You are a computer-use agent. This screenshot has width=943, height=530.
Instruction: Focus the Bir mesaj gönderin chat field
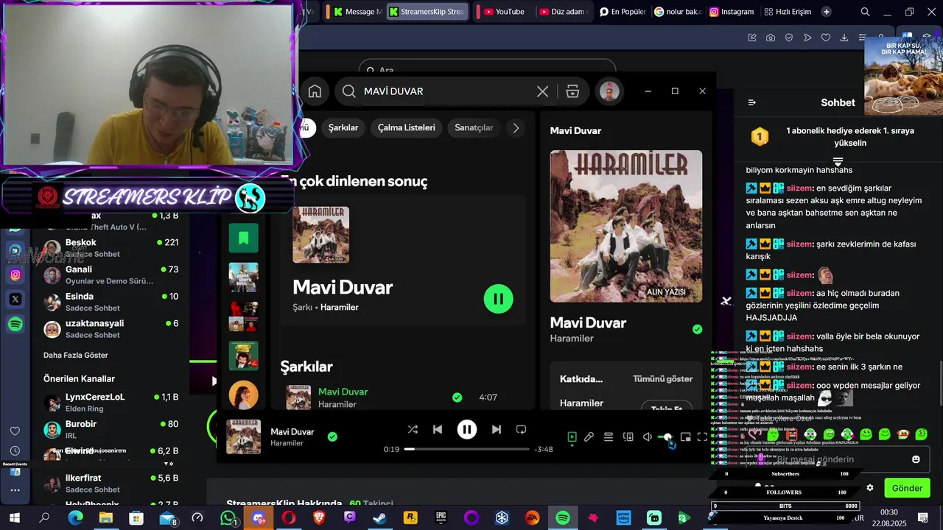[x=840, y=459]
